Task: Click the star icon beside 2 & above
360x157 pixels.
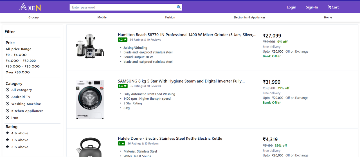Action: (8, 147)
